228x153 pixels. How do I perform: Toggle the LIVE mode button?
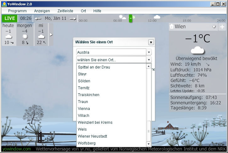click(9, 19)
